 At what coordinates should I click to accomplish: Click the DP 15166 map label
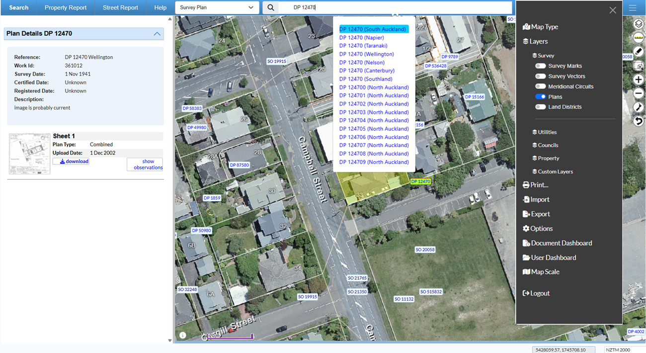[x=475, y=97]
